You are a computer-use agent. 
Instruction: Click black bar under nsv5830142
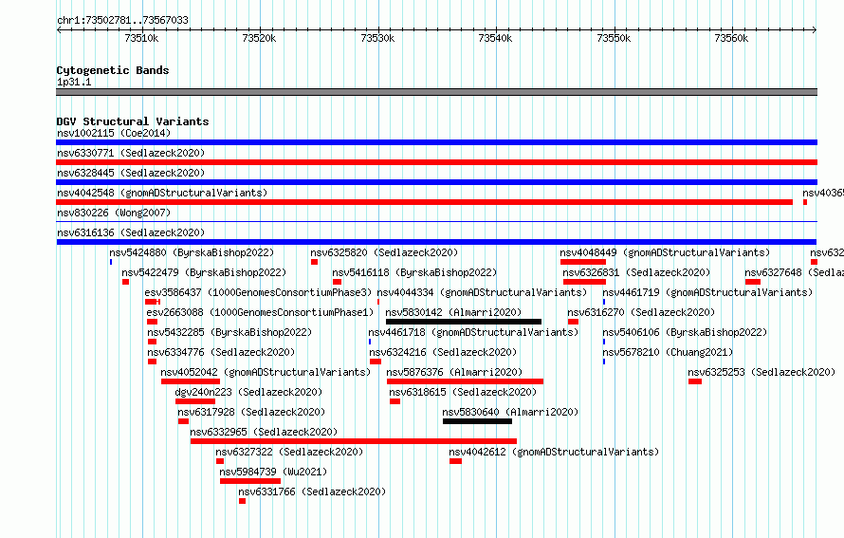pos(464,322)
